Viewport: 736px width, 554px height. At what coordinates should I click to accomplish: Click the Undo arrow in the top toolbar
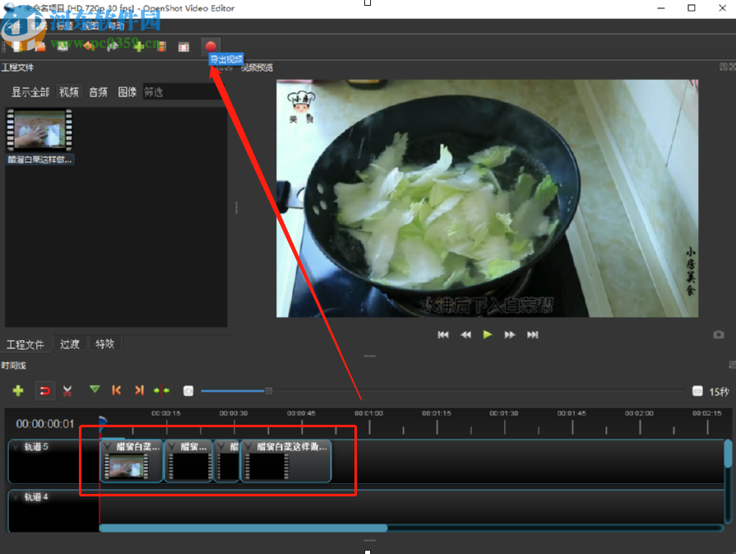click(x=88, y=46)
